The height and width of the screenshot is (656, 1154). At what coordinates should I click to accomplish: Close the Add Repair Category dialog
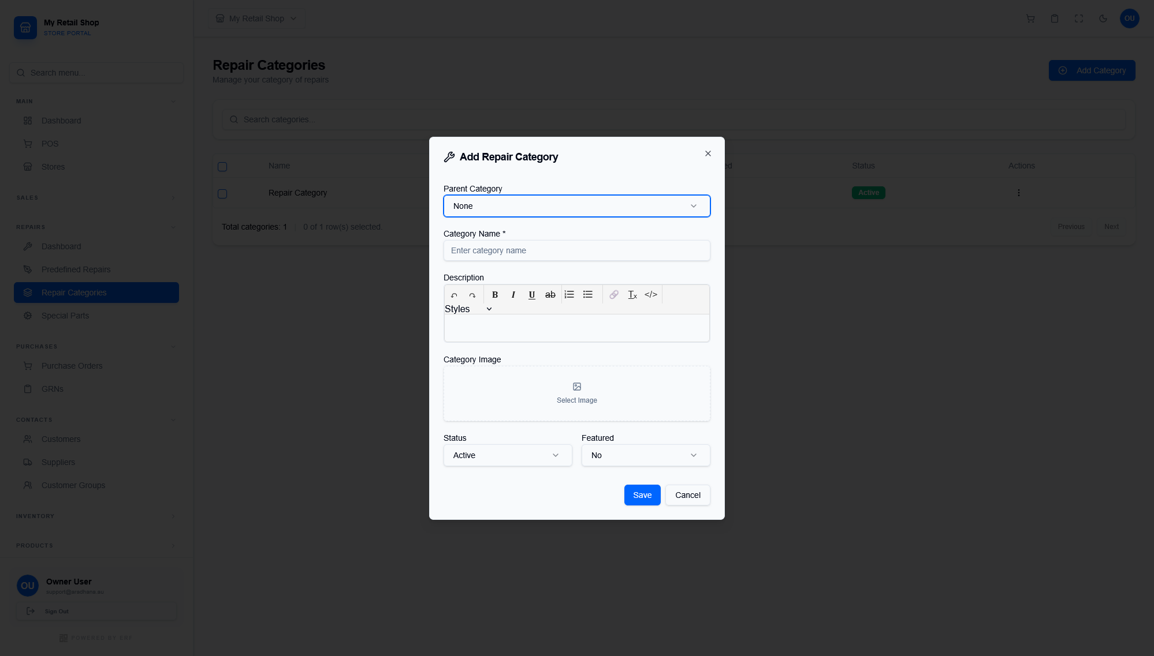[x=708, y=153]
